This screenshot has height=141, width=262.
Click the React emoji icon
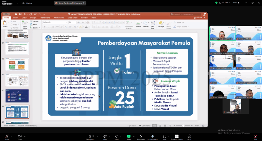click(x=117, y=136)
